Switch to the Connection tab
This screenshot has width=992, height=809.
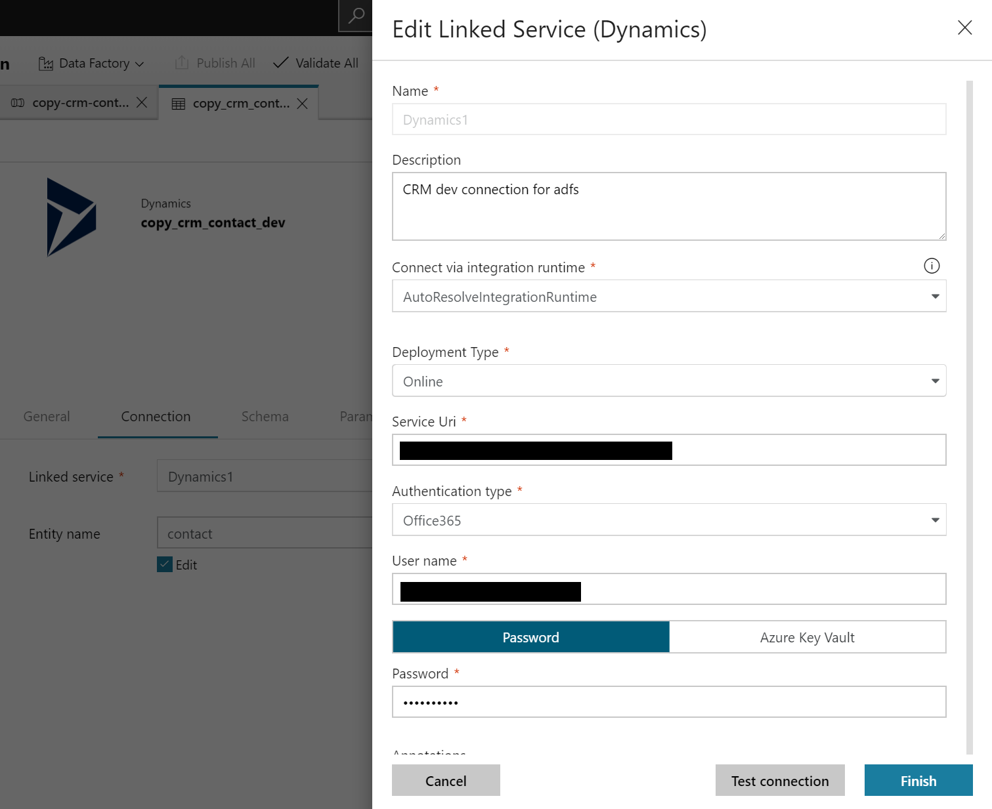point(156,417)
